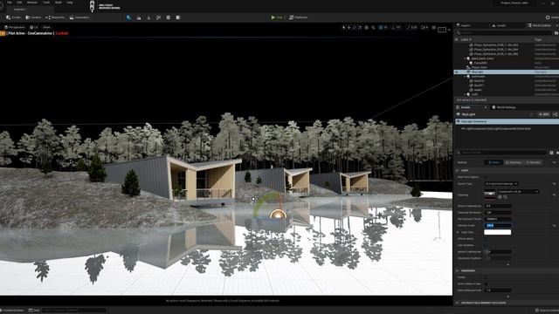
Task: Activate the Selection mode icon
Action: pyautogui.click(x=128, y=17)
